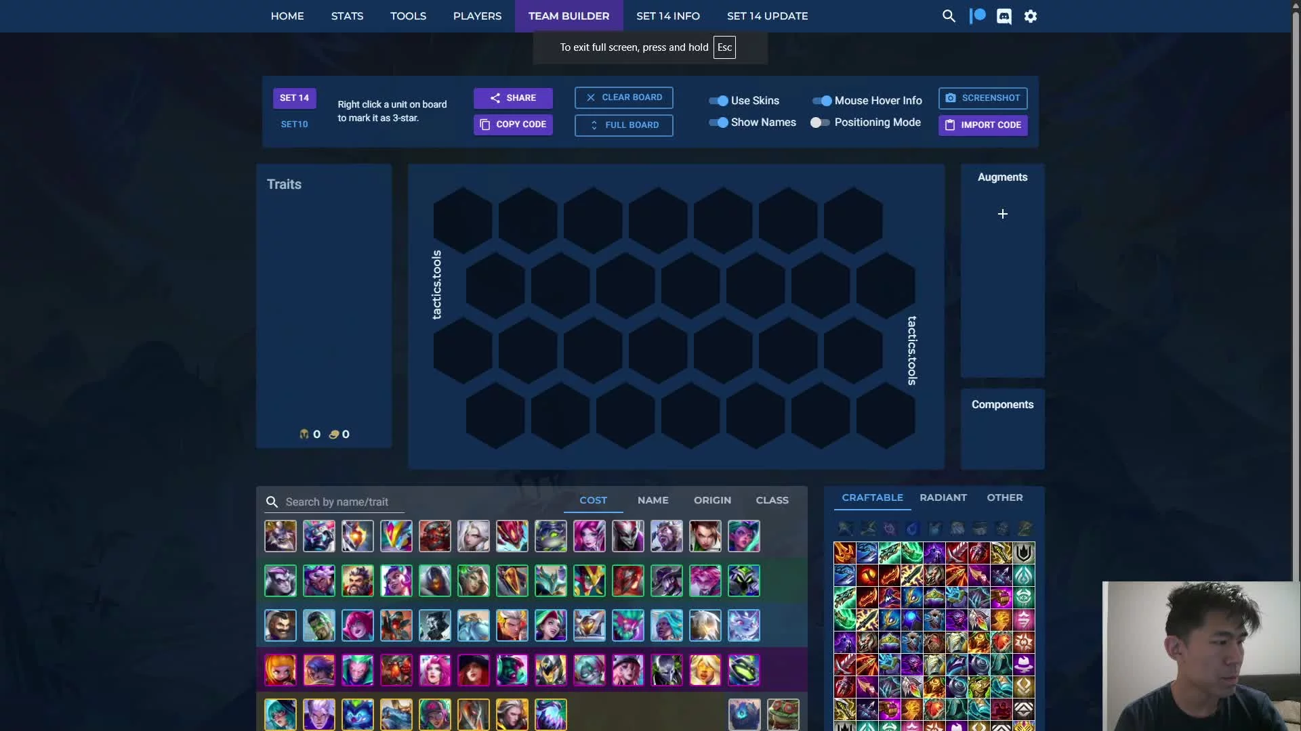Screen dimensions: 1301x731
Task: Click the CLEAR BOARD button
Action: pyautogui.click(x=624, y=97)
